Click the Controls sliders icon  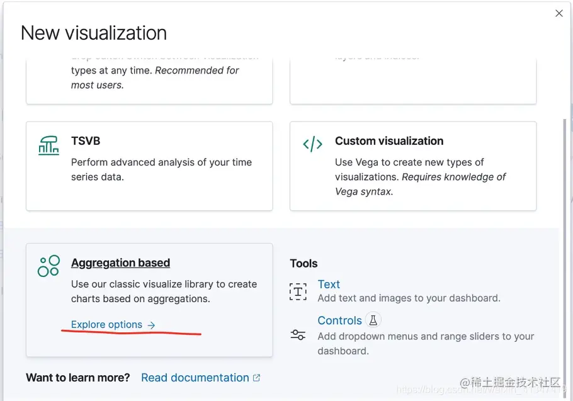pos(298,335)
